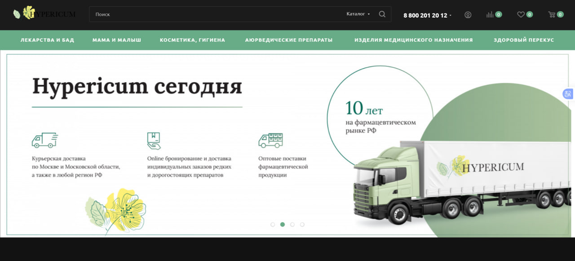Viewport: 575px width, 261px height.
Task: Expand the Каталог dropdown in search bar
Action: (x=358, y=14)
